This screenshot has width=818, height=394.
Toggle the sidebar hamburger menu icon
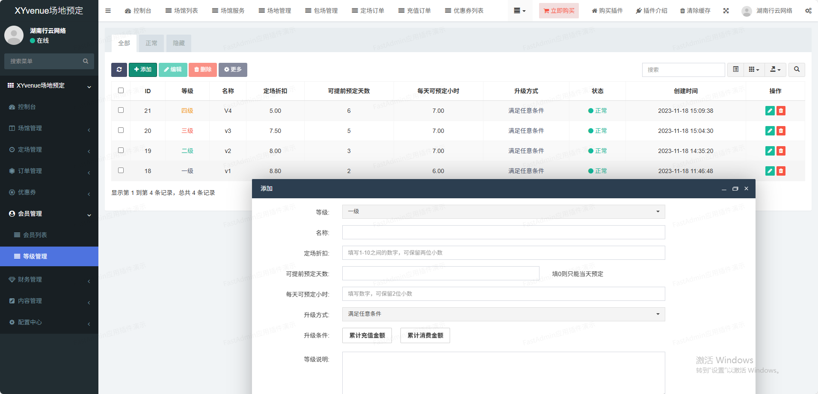point(108,11)
